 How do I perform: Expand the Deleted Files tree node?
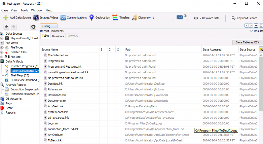(x=2, y=52)
